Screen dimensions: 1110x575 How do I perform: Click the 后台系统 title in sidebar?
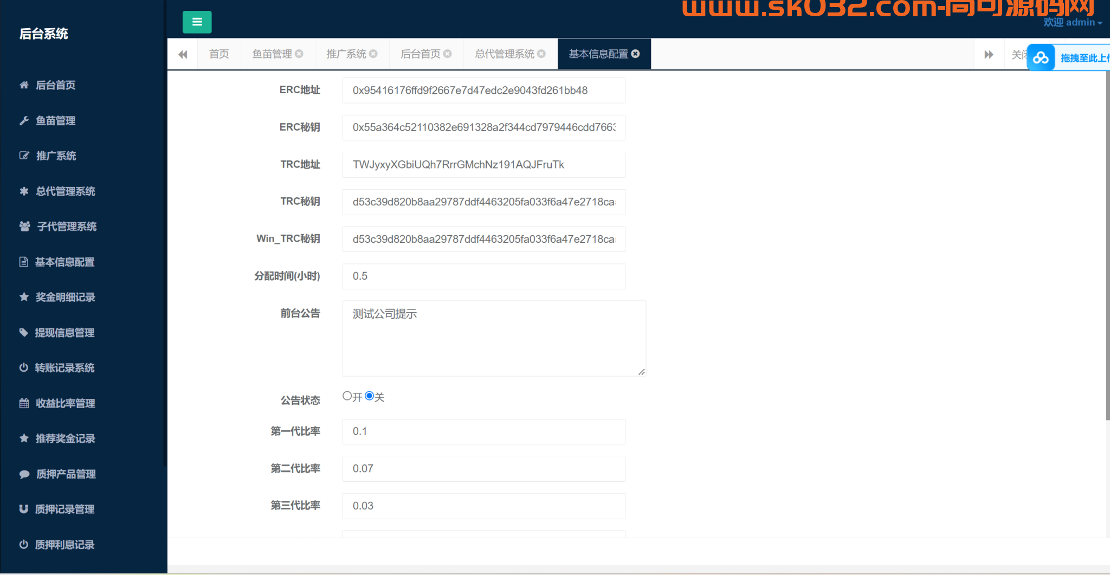coord(43,34)
